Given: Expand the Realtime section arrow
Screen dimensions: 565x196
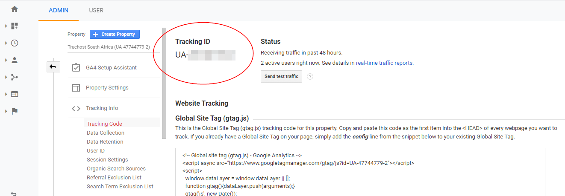Looking at the screenshot, I should [6, 43].
